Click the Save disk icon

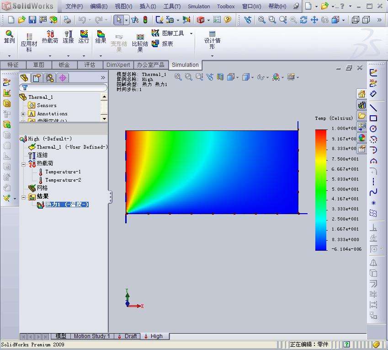[32, 20]
